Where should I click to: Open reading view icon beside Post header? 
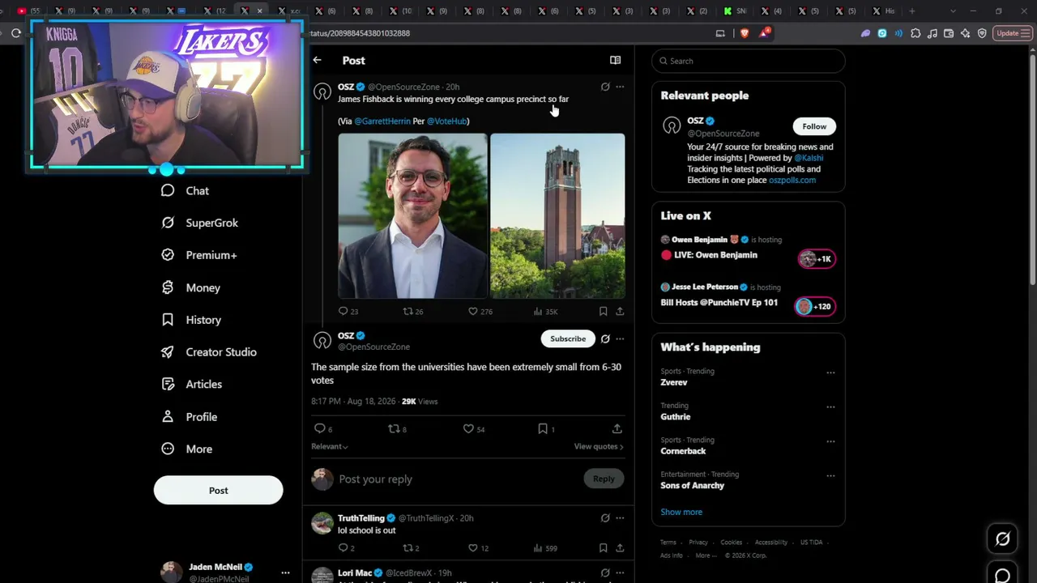(615, 60)
